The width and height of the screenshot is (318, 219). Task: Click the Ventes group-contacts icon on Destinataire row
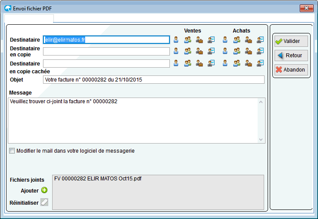point(188,39)
